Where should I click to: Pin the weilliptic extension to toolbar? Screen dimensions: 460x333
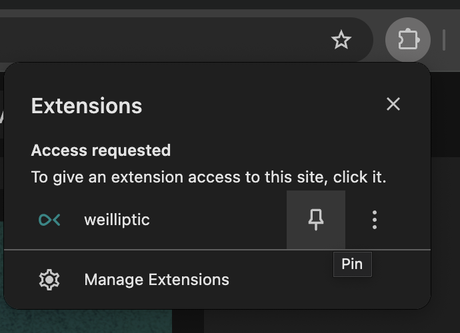click(x=316, y=220)
